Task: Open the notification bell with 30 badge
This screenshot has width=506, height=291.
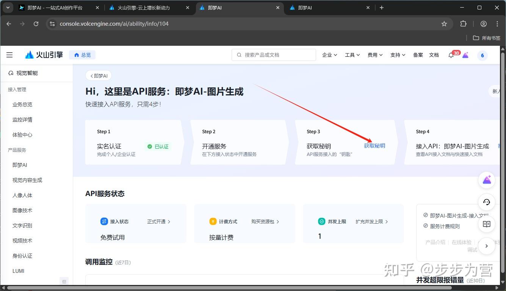Action: click(451, 55)
